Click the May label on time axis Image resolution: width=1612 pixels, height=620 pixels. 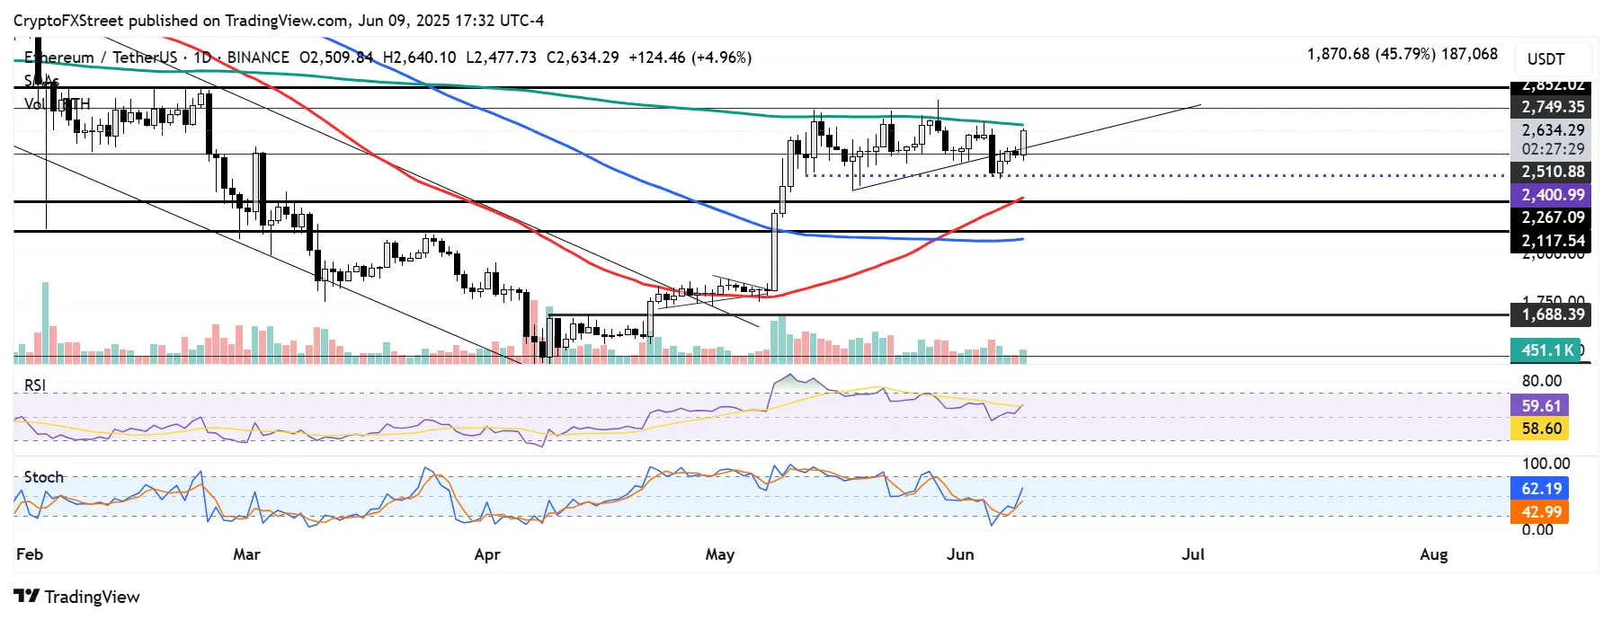(x=720, y=554)
